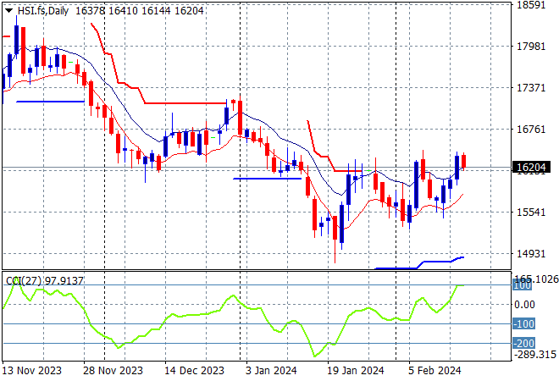Click the 165.1026 value on the CCI scale
The width and height of the screenshot is (559, 381).
[x=535, y=278]
